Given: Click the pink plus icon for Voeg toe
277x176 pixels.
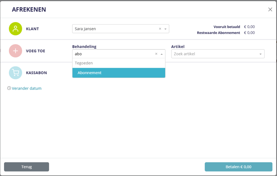Looking at the screenshot, I should tap(15, 51).
